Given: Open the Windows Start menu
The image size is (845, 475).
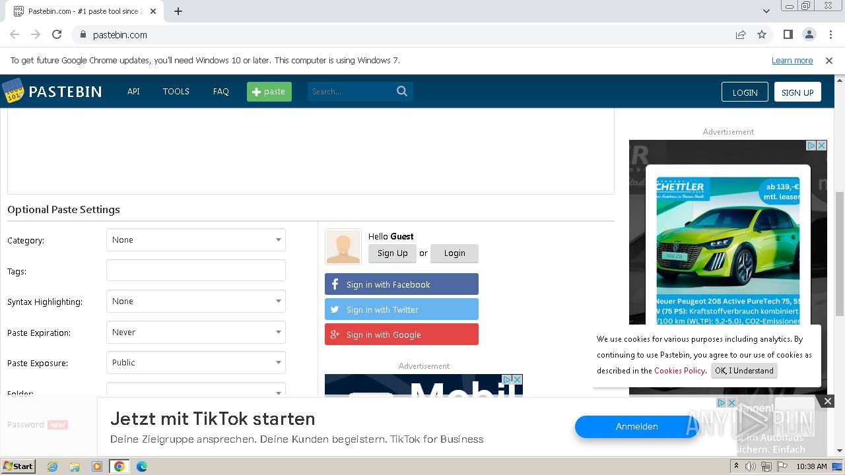Looking at the screenshot, I should [18, 466].
